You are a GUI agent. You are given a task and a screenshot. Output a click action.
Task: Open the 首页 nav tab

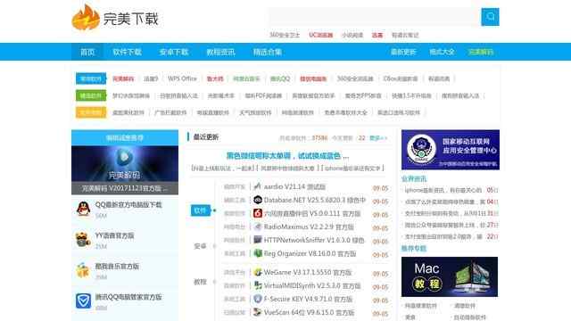(87, 52)
